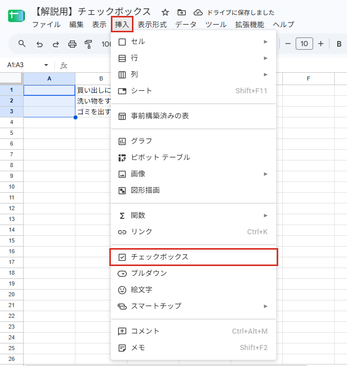This screenshot has height=366, width=347.
Task: Click cell B1 containing 買い出しに
Action: click(x=93, y=90)
